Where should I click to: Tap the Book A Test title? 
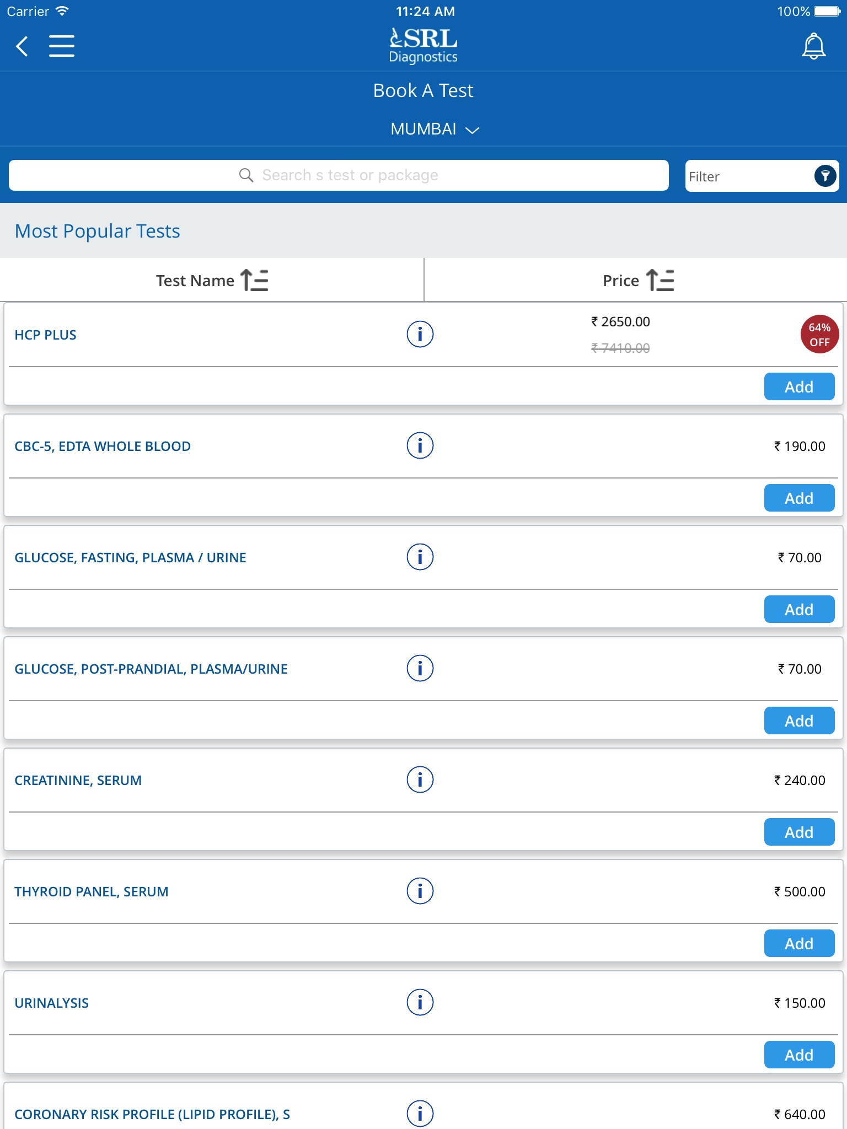click(423, 90)
